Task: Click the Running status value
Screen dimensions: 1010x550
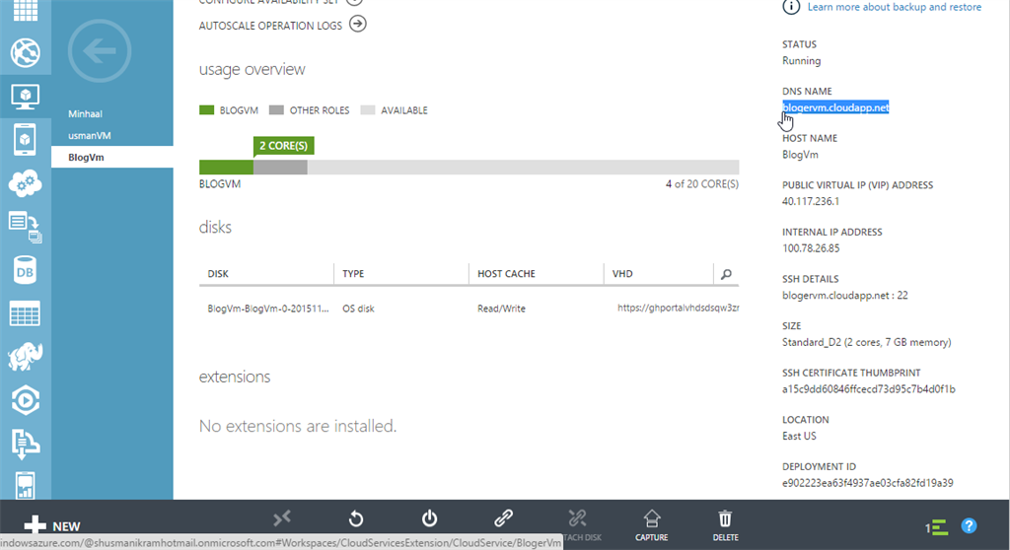Action: click(801, 60)
